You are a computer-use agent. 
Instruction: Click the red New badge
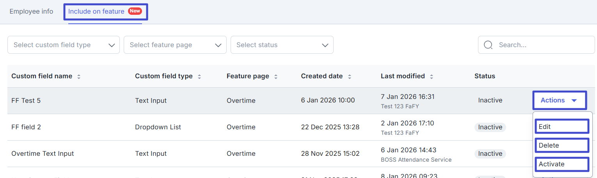coord(135,11)
